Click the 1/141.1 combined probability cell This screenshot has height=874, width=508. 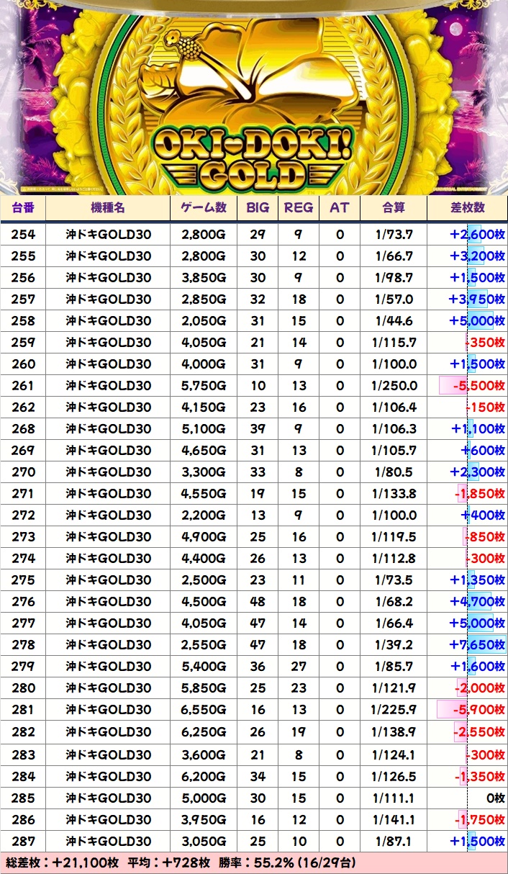pos(394,819)
